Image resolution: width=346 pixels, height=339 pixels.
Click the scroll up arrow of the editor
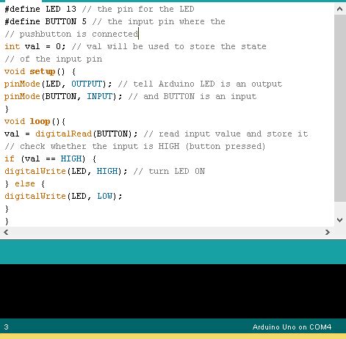(x=340, y=10)
